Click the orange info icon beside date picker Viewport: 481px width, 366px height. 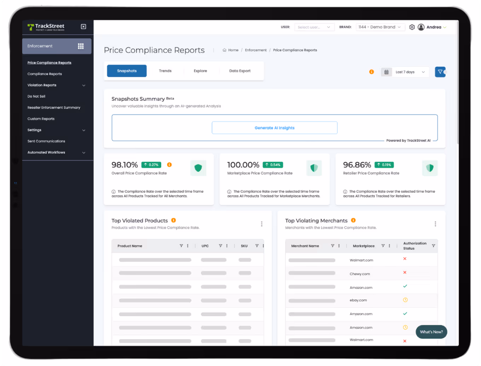coord(371,72)
